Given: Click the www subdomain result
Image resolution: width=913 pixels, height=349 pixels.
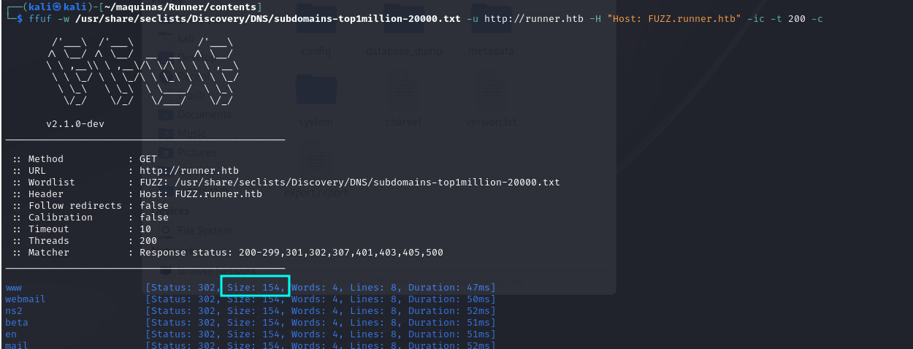Looking at the screenshot, I should [x=14, y=288].
